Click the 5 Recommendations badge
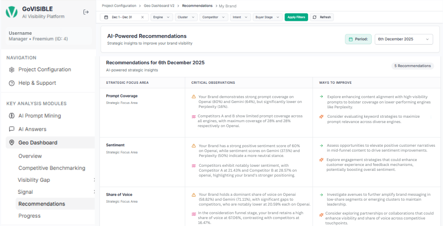Screen dimensions: 443x226 pyautogui.click(x=413, y=66)
